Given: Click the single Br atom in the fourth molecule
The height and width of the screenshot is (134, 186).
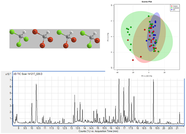Looking at the screenshot, I should pos(97,41).
